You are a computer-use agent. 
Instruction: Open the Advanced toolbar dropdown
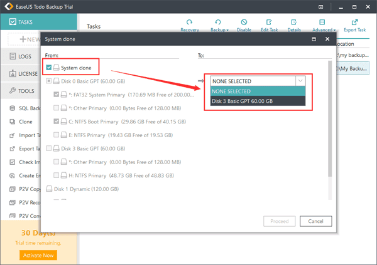[x=324, y=26]
